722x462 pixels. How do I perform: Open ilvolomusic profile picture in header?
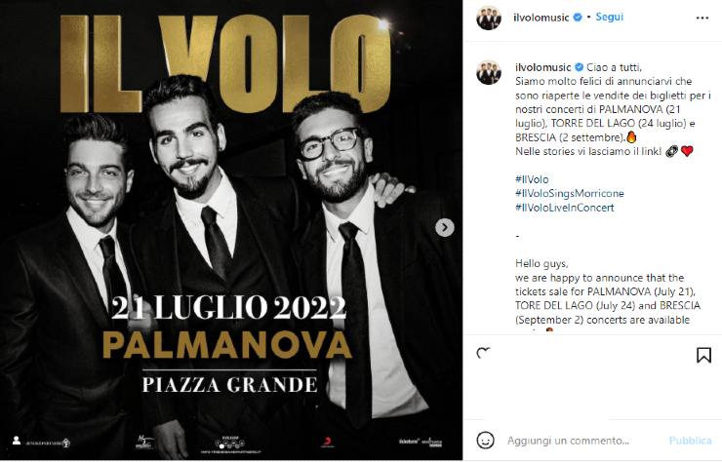[x=489, y=18]
